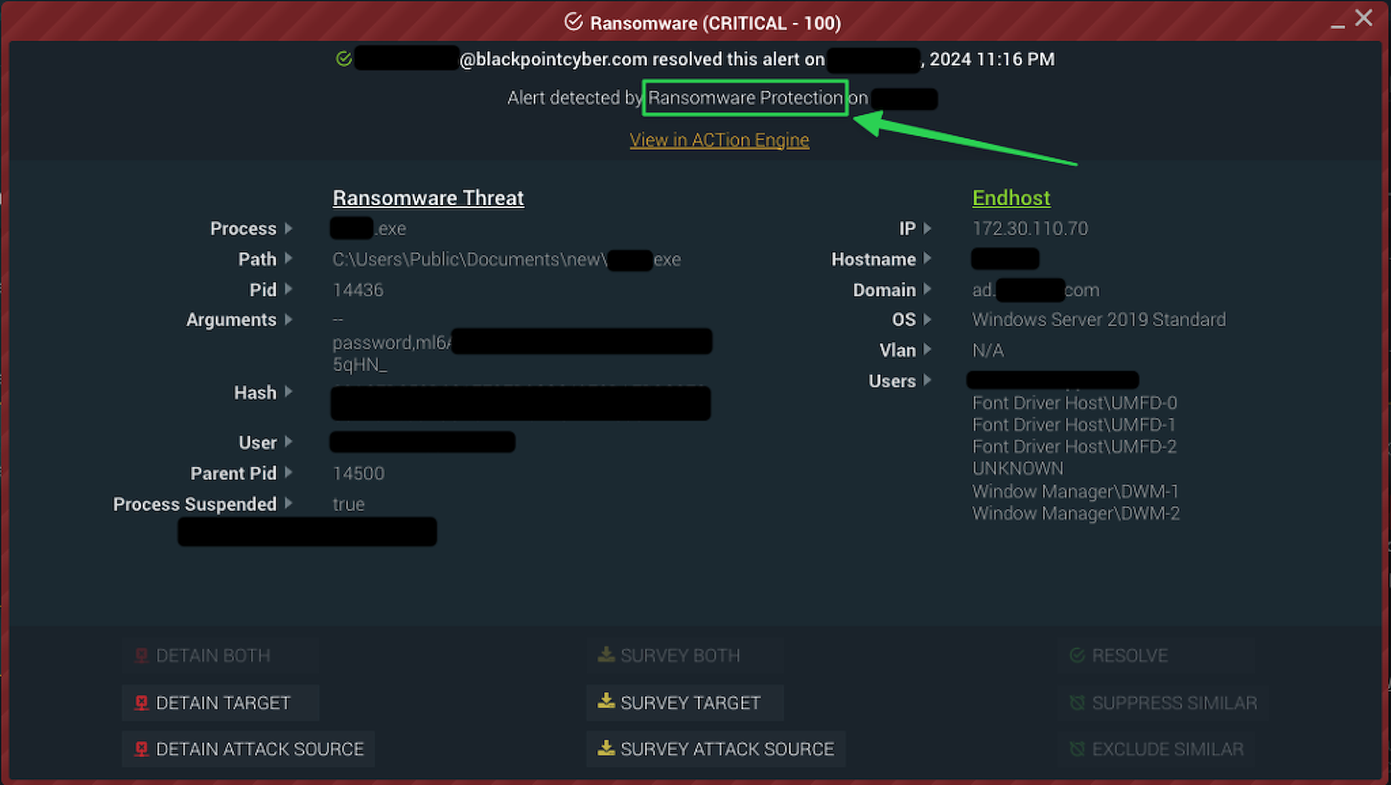Click the red icon on Detain Attack Source
Screen dimensions: 1391x785
[141, 749]
